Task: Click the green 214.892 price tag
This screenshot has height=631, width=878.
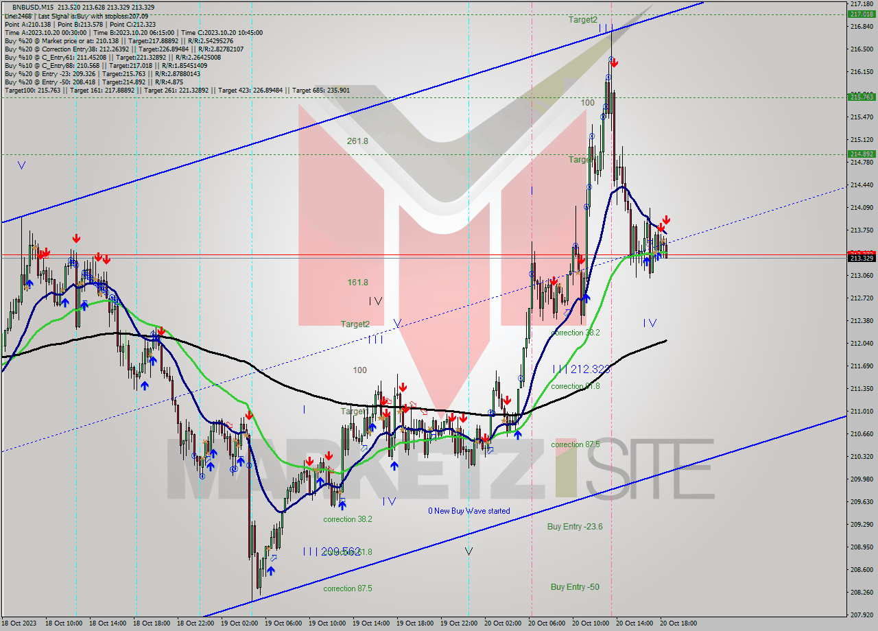Action: pos(861,154)
